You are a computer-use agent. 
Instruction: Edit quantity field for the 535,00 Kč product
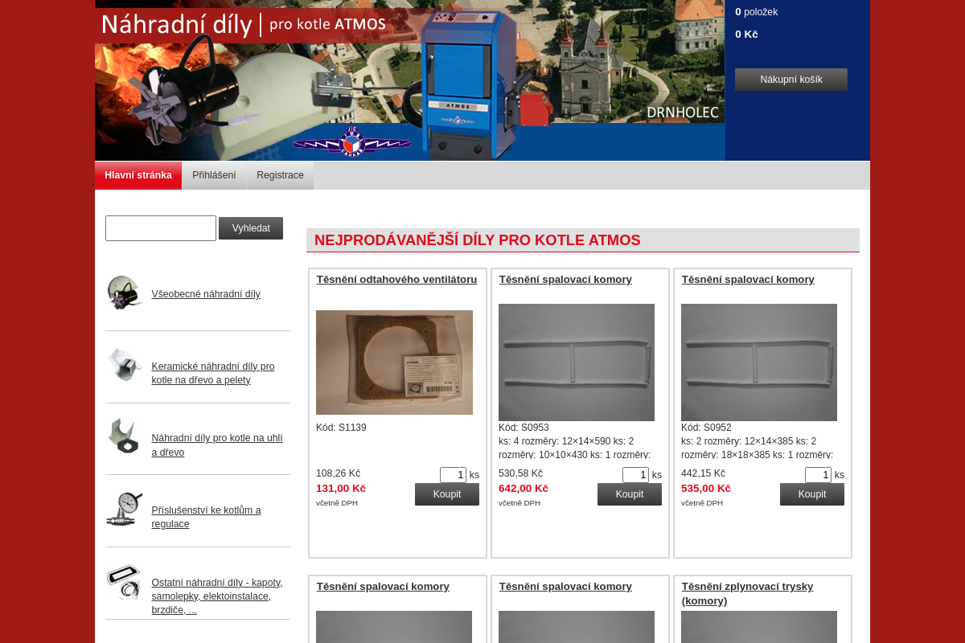click(x=818, y=475)
